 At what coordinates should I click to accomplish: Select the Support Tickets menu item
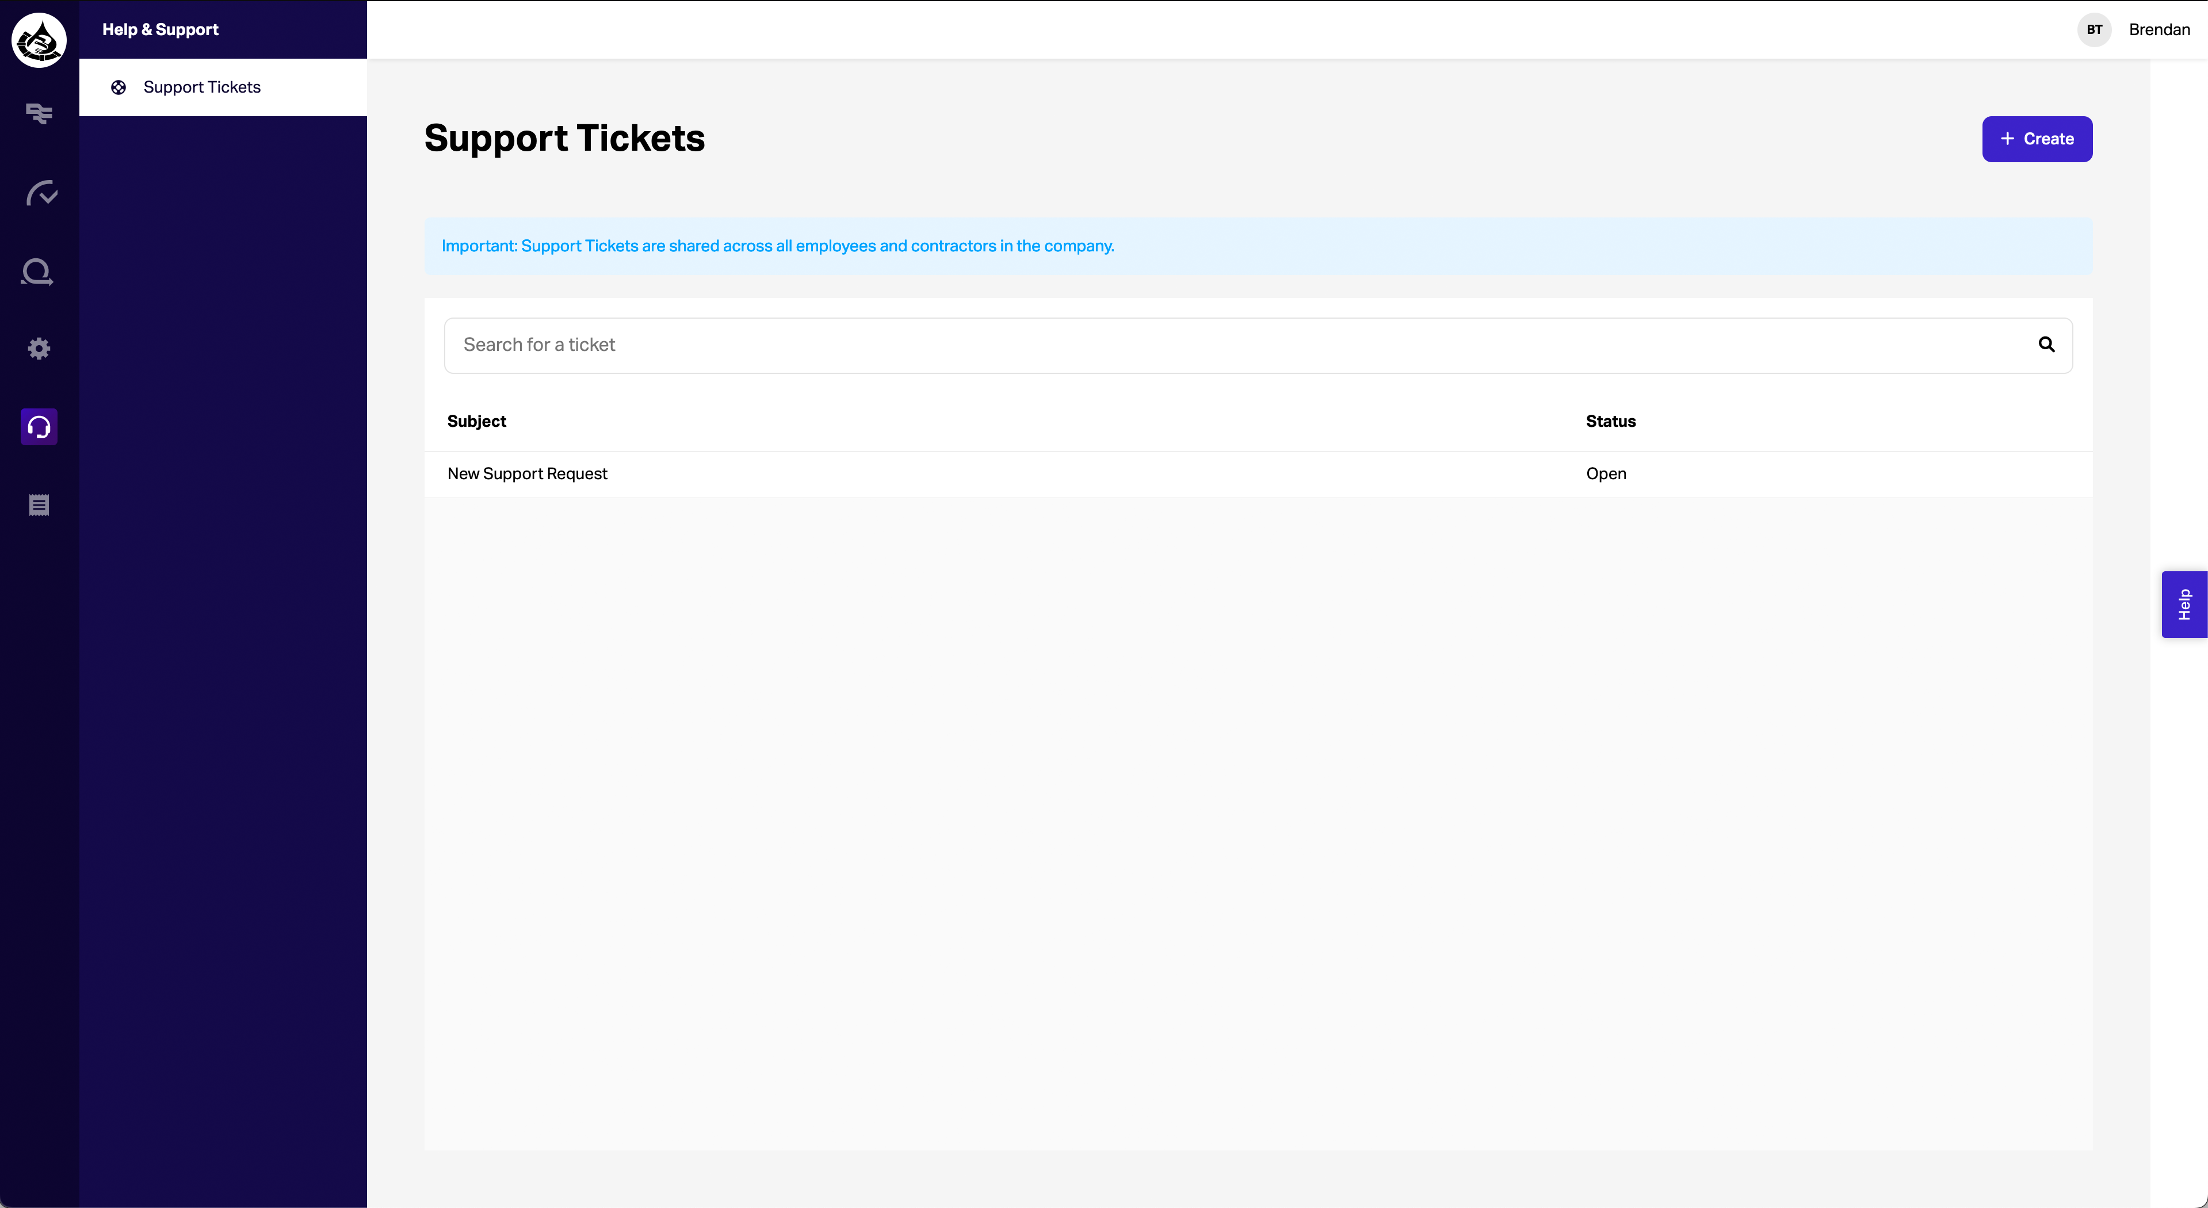click(x=203, y=87)
